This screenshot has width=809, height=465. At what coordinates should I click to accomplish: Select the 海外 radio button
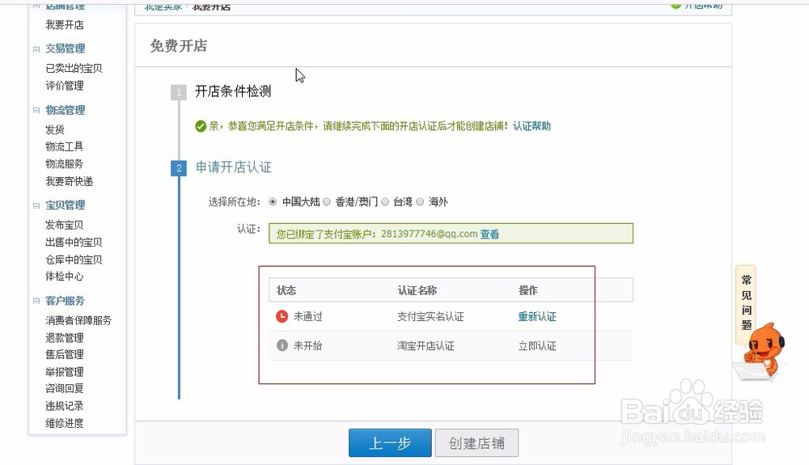420,202
